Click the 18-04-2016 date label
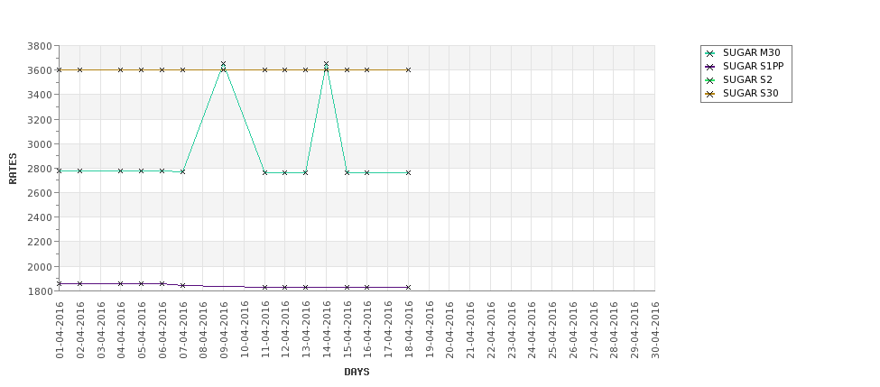 [x=409, y=330]
